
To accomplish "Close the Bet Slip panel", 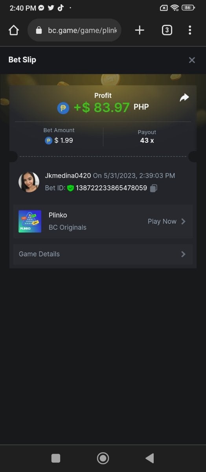I will click(192, 60).
